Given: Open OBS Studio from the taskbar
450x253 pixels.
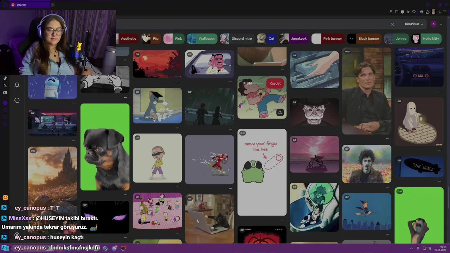Looking at the screenshot, I should tap(123, 248).
